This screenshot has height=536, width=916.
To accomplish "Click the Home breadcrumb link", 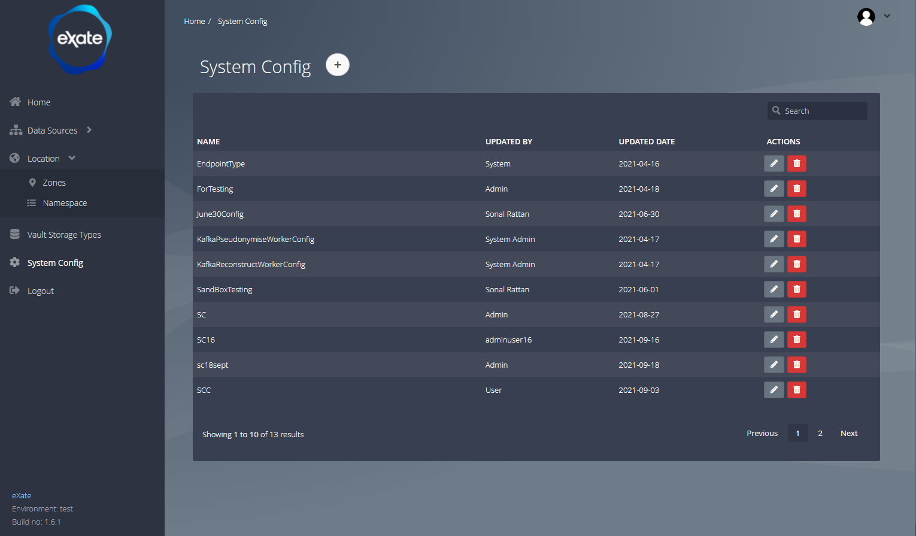I will [194, 21].
